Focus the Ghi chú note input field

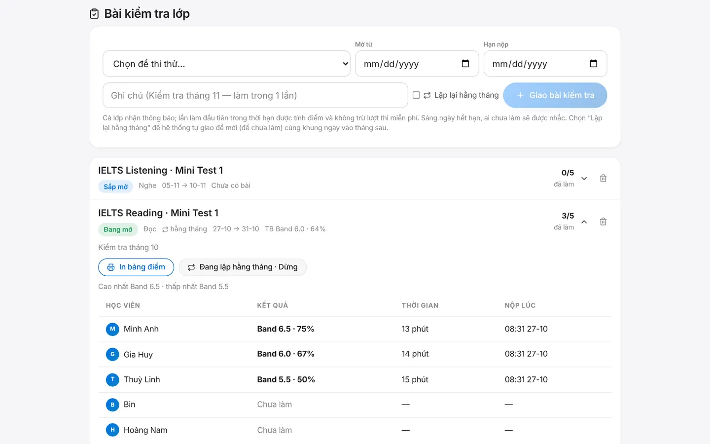(x=255, y=95)
